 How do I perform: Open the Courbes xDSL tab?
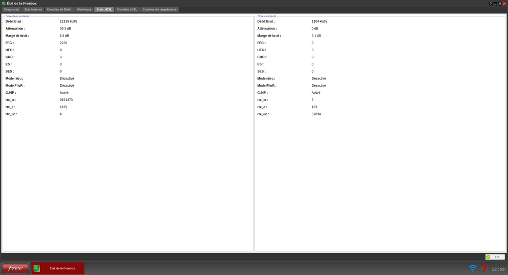(x=127, y=9)
